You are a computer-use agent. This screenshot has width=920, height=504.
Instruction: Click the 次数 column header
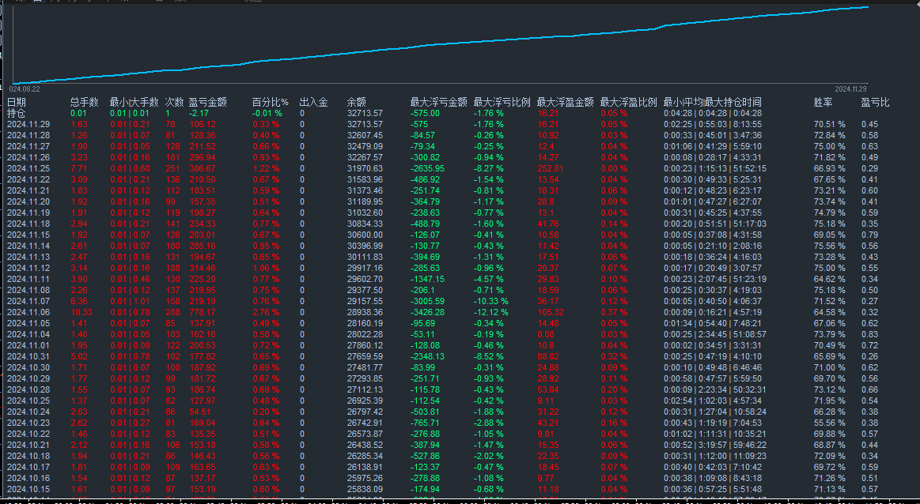175,102
